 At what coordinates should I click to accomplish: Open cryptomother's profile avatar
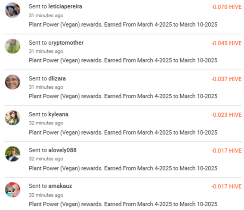[x=12, y=46]
